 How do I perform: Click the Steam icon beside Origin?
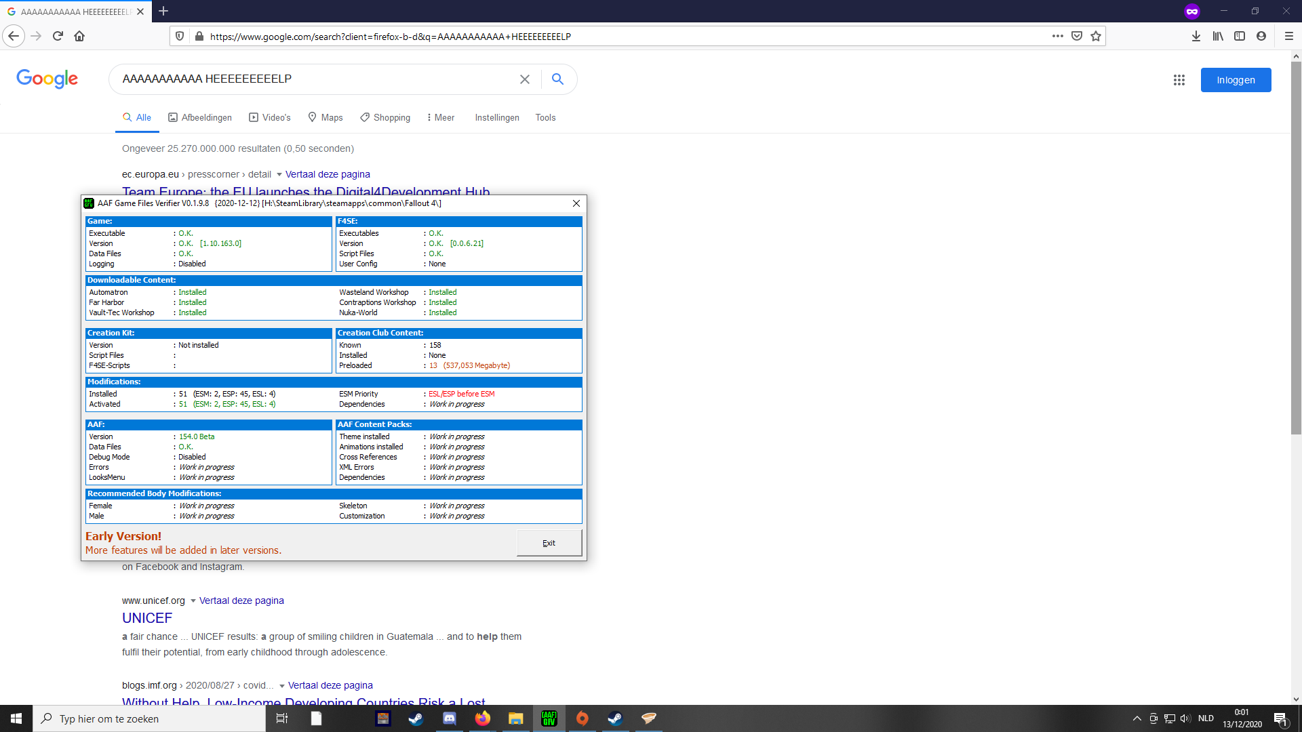615,718
